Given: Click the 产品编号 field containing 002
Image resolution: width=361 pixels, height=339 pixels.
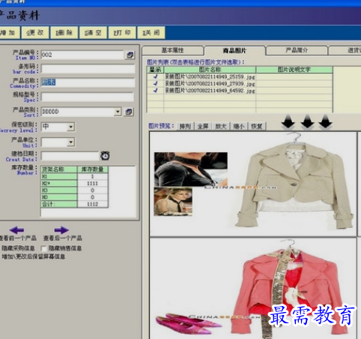Looking at the screenshot, I should [x=82, y=55].
